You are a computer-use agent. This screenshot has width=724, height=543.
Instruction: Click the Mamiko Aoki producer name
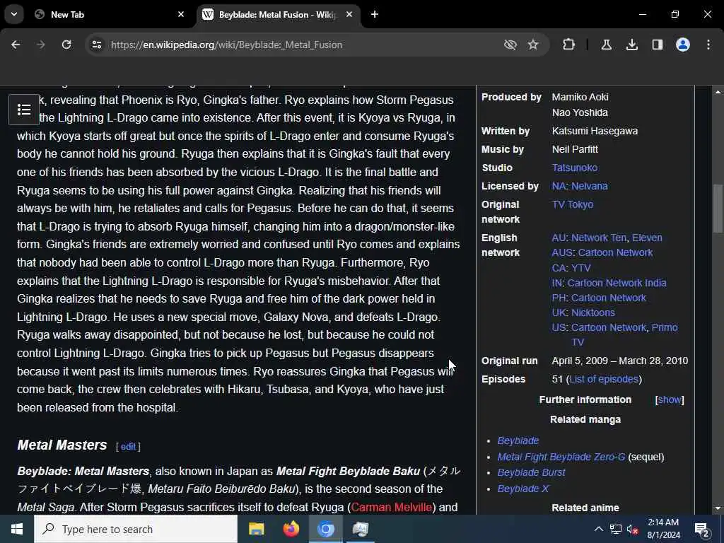point(580,98)
